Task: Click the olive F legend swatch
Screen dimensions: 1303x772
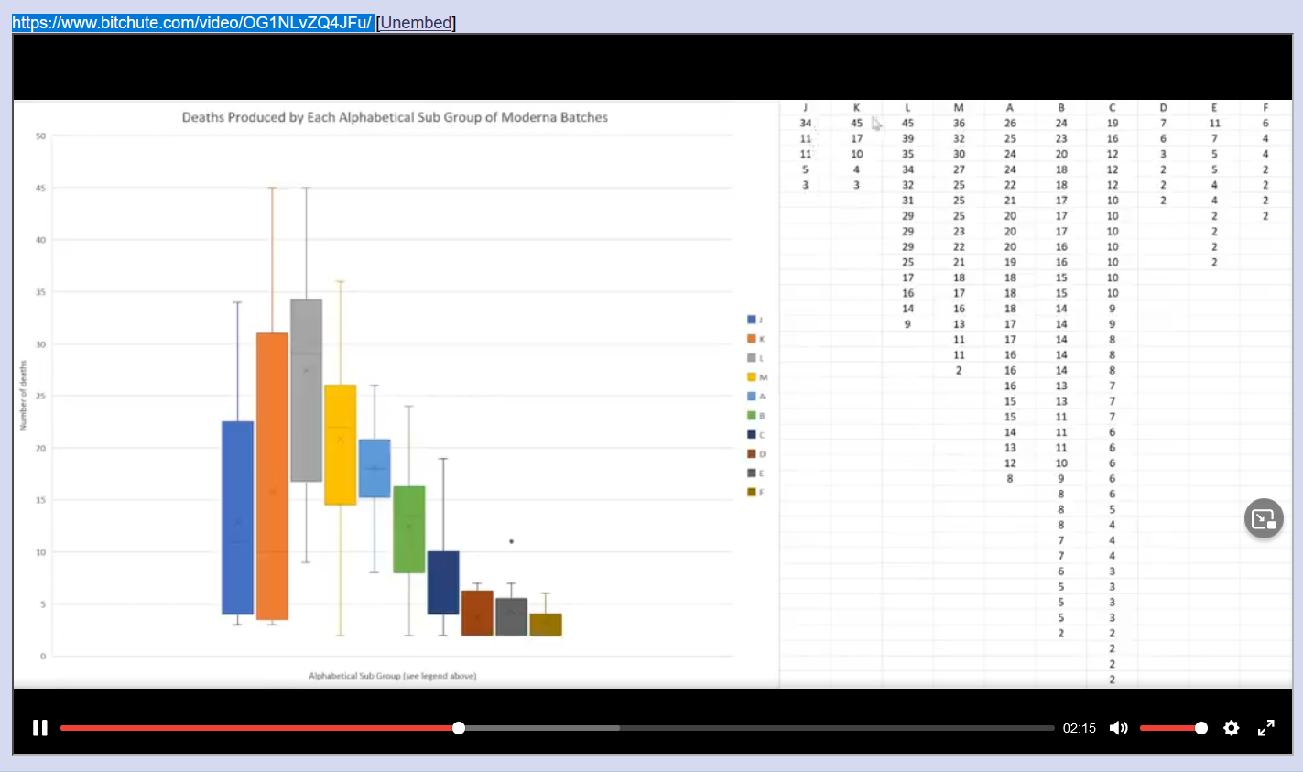Action: coord(752,493)
